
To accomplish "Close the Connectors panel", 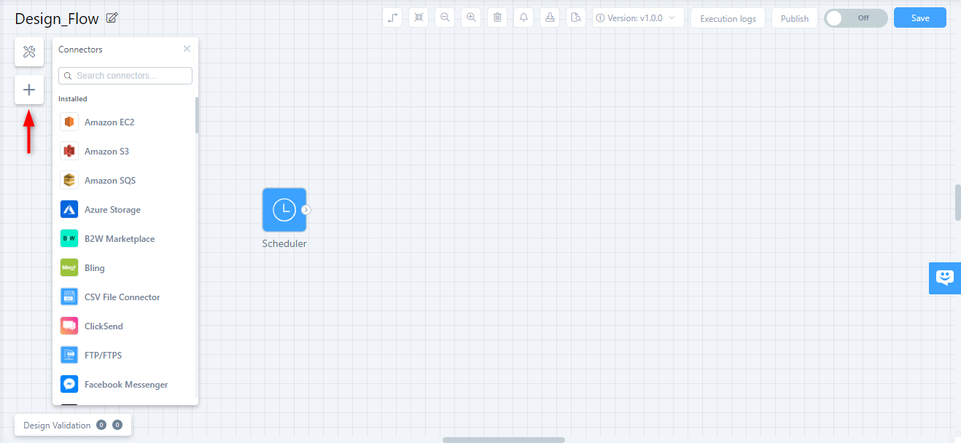I will coord(187,49).
